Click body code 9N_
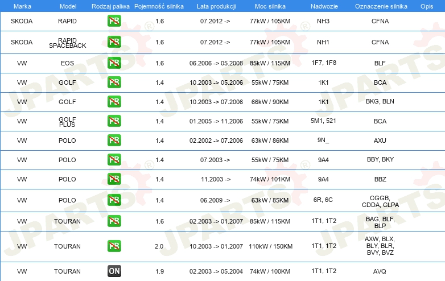 click(323, 140)
